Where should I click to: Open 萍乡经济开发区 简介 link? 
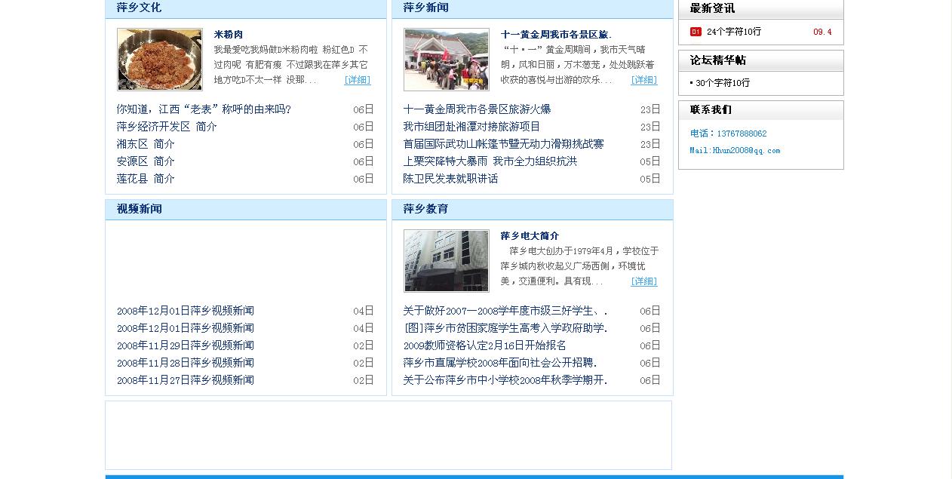pyautogui.click(x=167, y=127)
